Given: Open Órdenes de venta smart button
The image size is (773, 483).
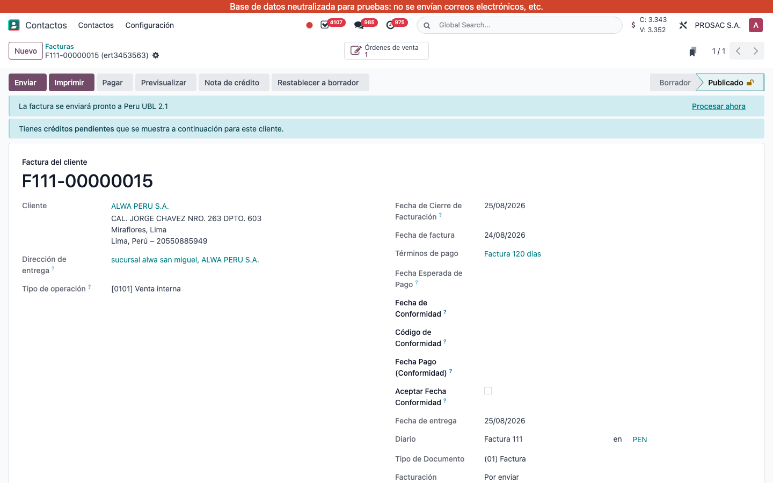Looking at the screenshot, I should coord(386,50).
